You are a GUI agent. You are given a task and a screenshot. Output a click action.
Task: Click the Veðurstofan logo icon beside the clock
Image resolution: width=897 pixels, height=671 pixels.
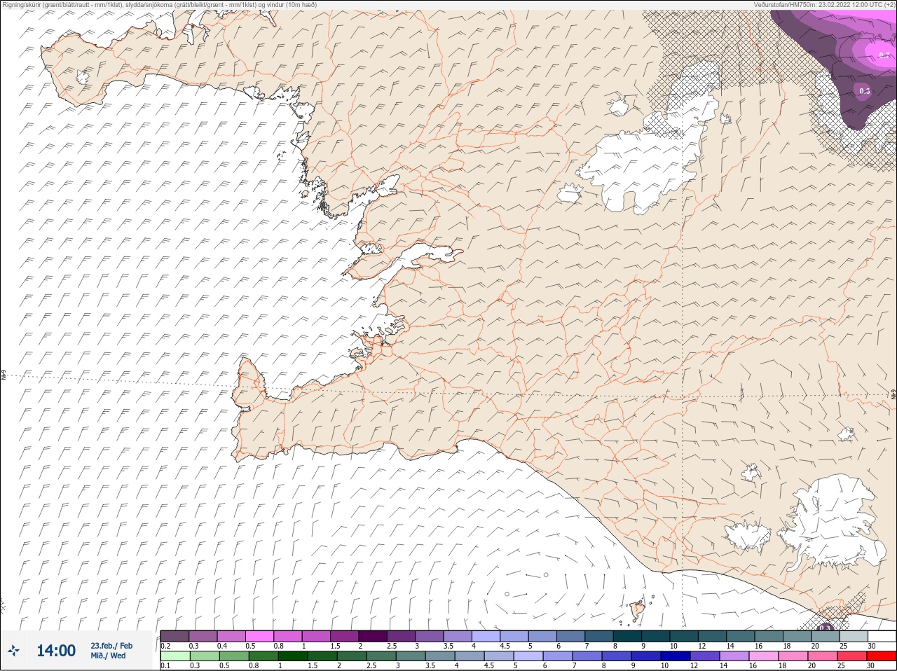click(x=13, y=650)
